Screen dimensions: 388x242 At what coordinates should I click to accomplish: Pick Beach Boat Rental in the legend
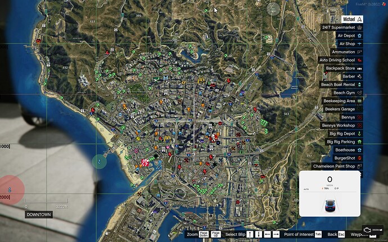[x=341, y=84]
